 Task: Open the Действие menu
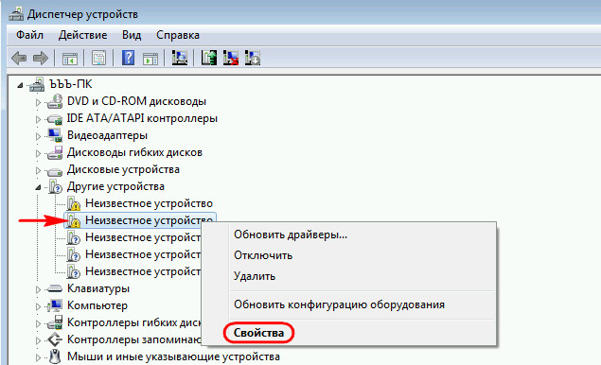82,35
